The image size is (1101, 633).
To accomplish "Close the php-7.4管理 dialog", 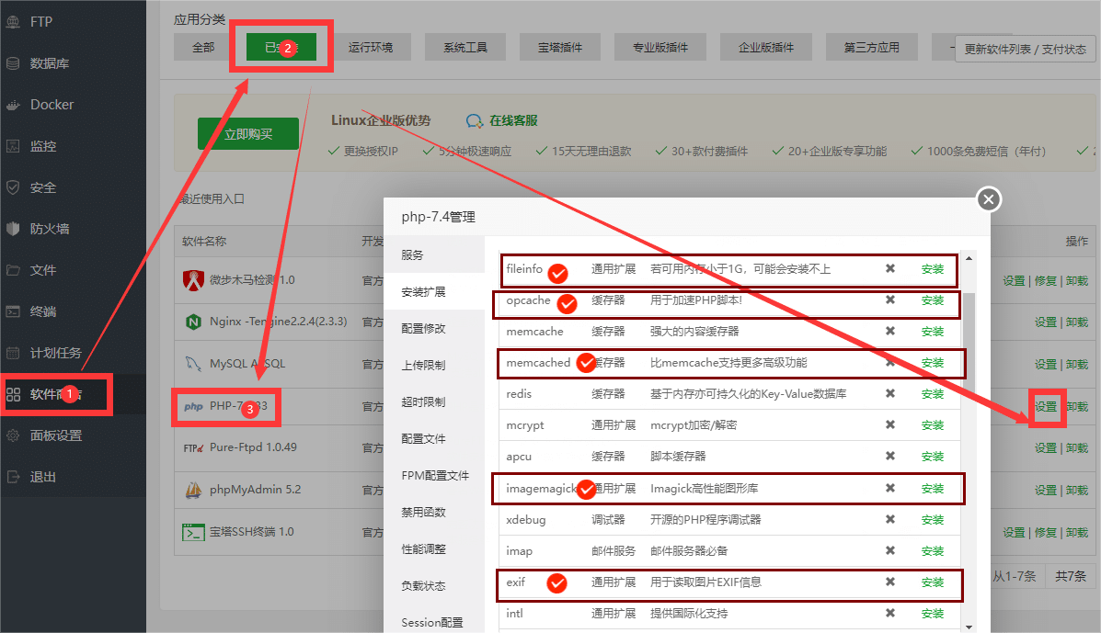I will [988, 199].
